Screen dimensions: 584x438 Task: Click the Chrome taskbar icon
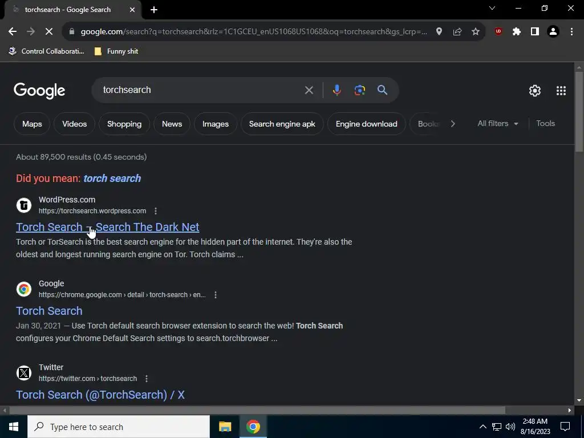pos(253,427)
